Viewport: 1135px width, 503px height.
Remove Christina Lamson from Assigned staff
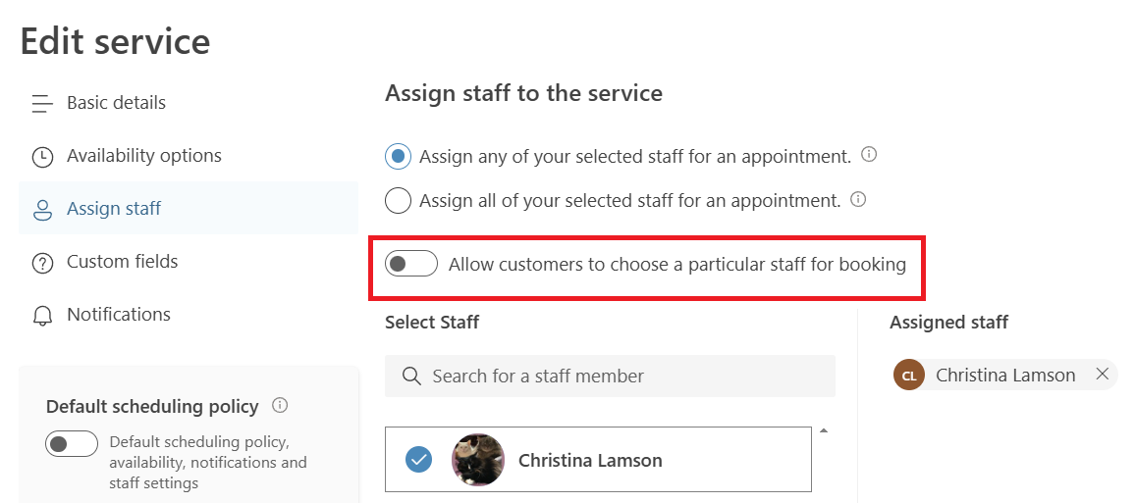tap(1102, 375)
